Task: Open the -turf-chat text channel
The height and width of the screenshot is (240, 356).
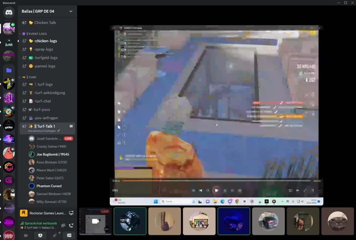Action: 41,101
